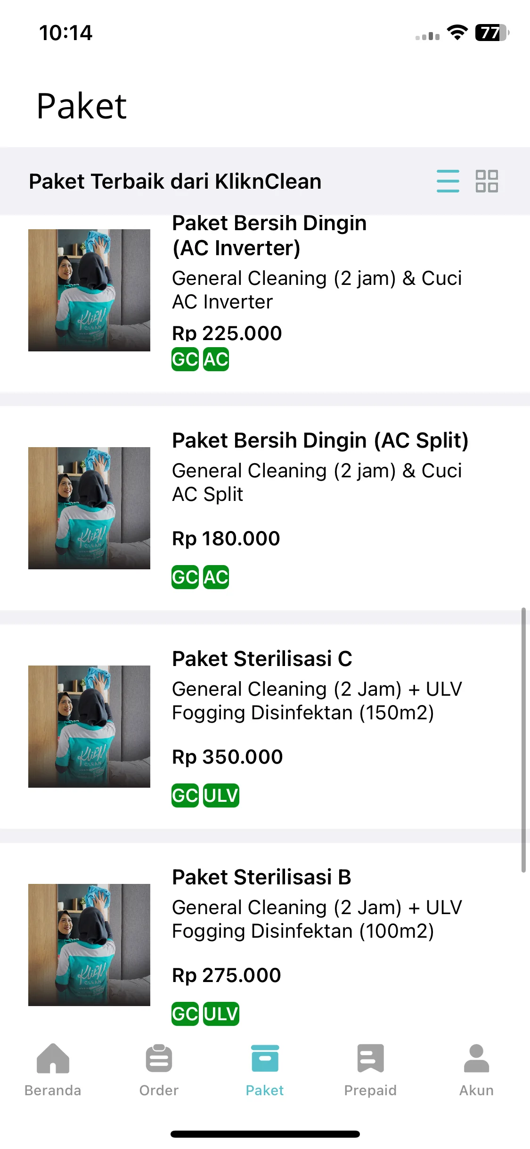Tap the Paket tab icon
The width and height of the screenshot is (530, 1149).
pos(265,1058)
